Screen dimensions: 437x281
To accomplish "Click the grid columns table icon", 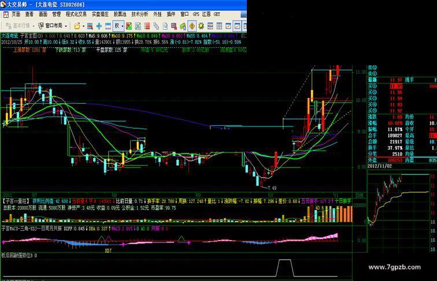I will click(219, 26).
